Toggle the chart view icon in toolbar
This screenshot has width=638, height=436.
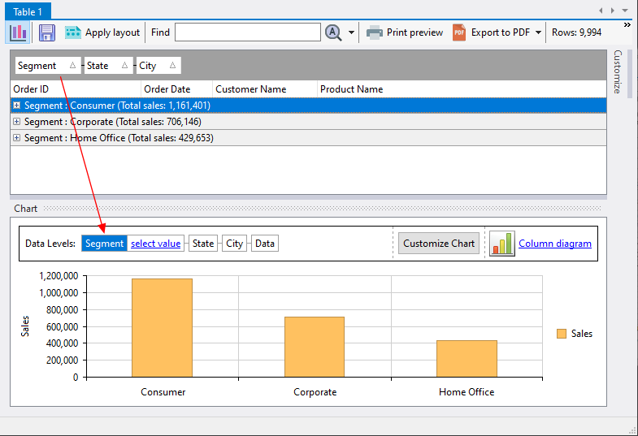tap(19, 32)
